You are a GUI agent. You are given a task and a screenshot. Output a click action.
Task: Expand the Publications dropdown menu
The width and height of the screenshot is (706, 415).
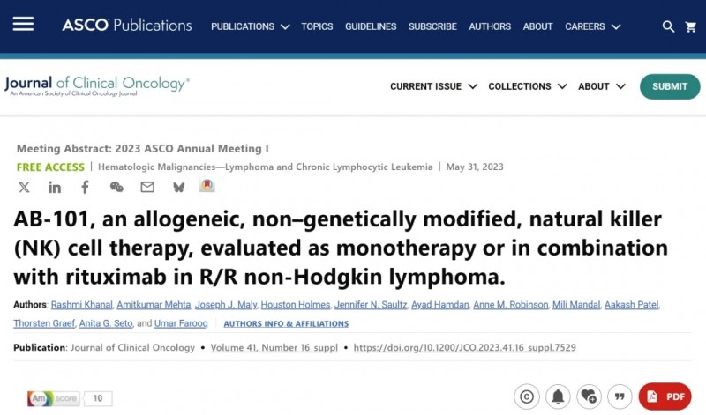250,26
